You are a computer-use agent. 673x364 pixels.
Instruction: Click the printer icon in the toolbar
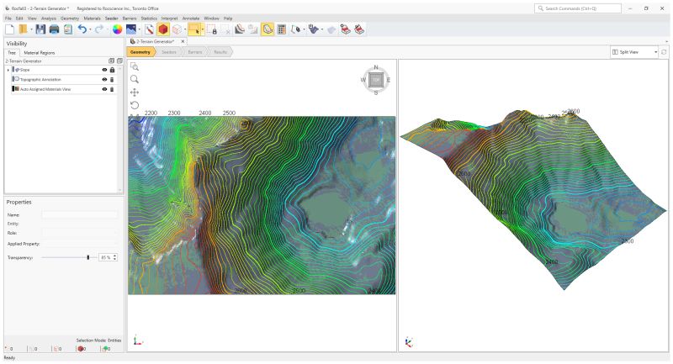(54, 29)
